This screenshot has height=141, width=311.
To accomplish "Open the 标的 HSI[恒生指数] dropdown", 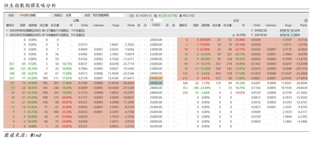I will tap(35, 15).
